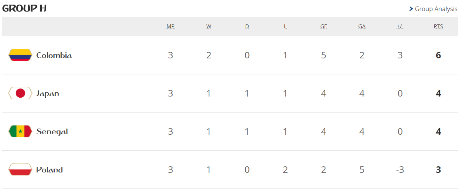Open the Senegal team page

(x=52, y=132)
